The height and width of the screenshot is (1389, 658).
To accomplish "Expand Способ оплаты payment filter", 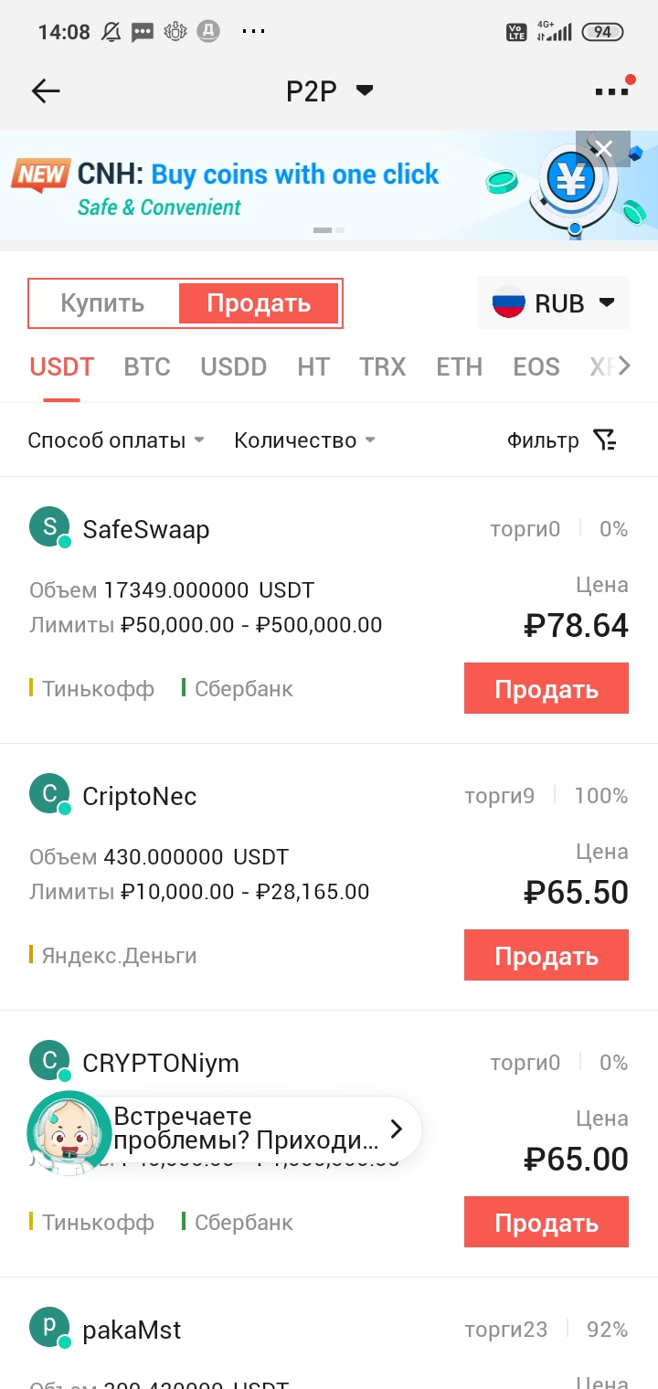I will [116, 440].
